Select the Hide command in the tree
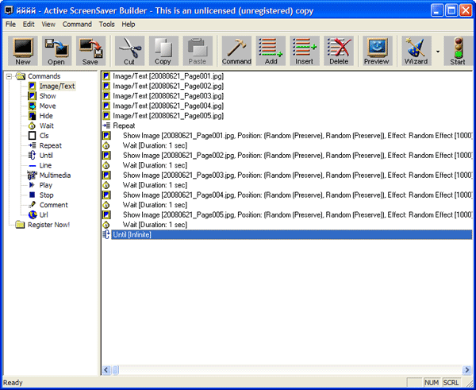476x390 pixels. pyautogui.click(x=46, y=116)
